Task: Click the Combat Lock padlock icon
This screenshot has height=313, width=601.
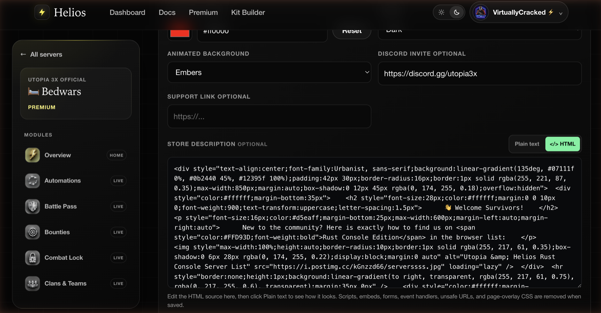Action: coord(33,258)
